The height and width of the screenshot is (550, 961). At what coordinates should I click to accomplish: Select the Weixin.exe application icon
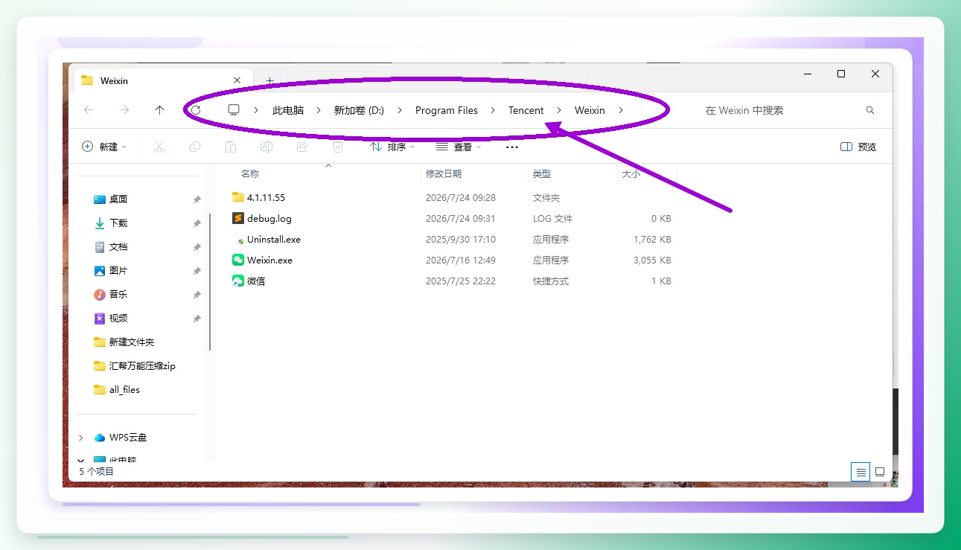pyautogui.click(x=238, y=260)
